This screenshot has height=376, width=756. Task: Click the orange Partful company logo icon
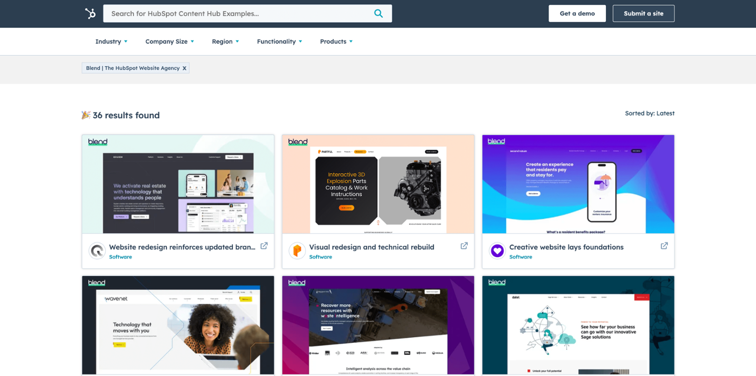297,251
